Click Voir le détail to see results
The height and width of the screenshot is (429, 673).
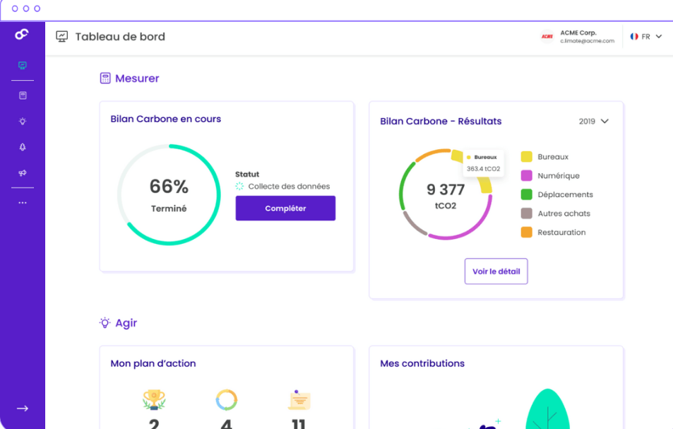[x=496, y=271]
